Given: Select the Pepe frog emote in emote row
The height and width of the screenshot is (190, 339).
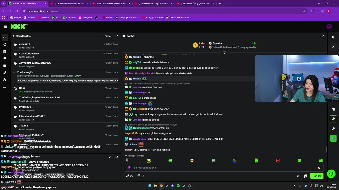Looking at the screenshot, I should pos(235,160).
